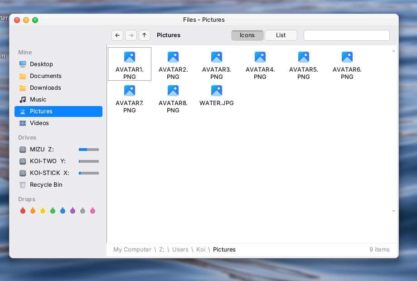Switch to List view

[281, 35]
